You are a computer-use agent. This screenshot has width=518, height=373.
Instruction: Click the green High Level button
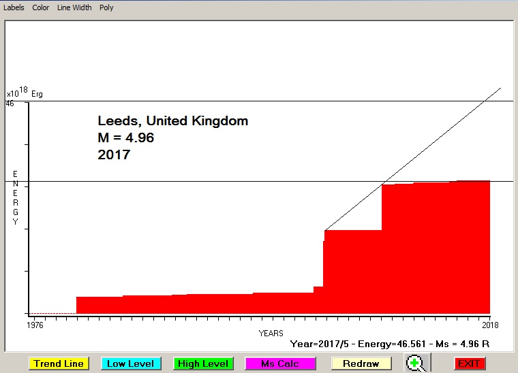point(203,363)
